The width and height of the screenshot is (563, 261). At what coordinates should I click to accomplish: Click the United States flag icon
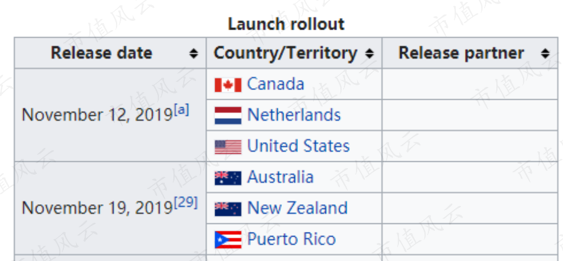pos(228,147)
